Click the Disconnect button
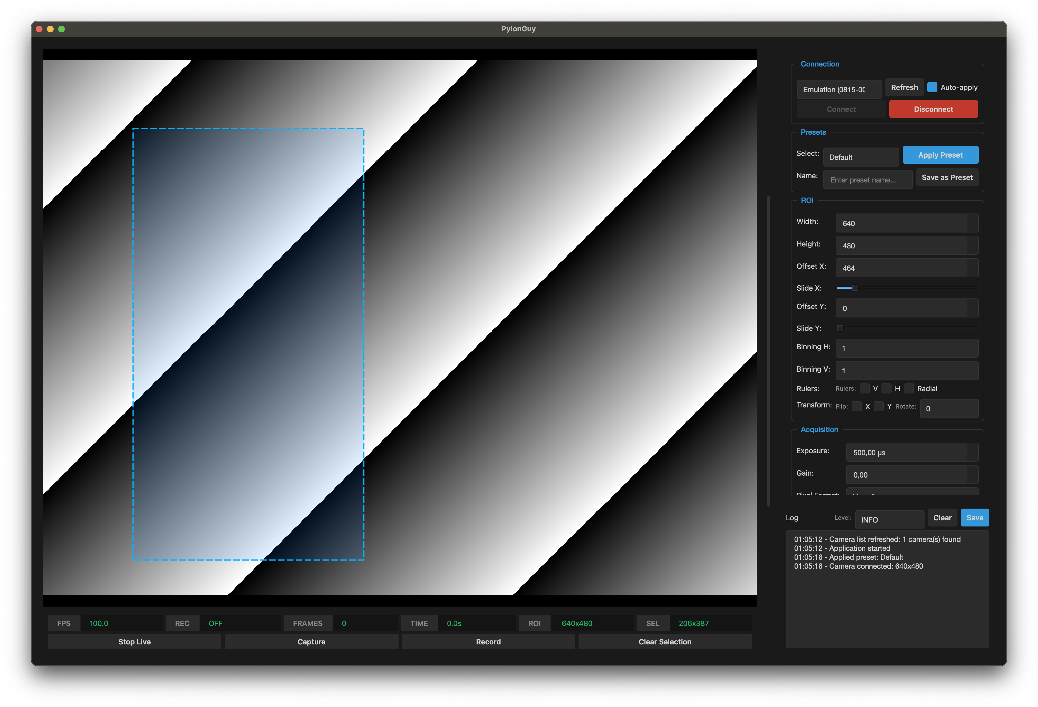The image size is (1038, 707). point(933,109)
